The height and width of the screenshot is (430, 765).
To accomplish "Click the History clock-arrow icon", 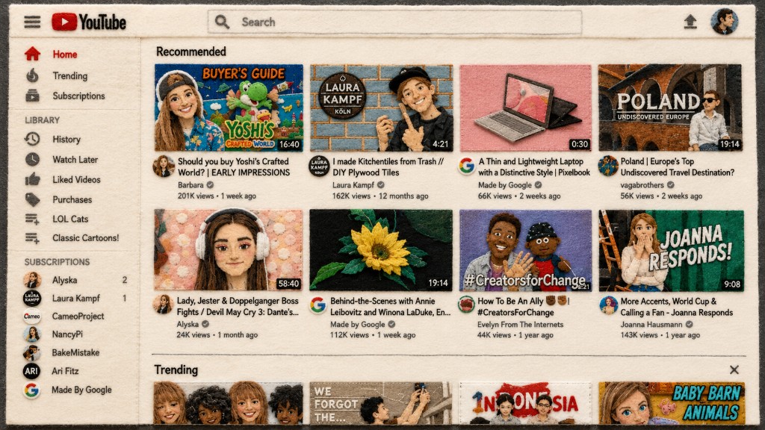I will coord(32,139).
